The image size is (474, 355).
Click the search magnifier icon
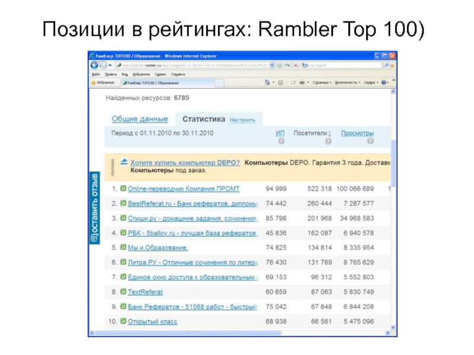(x=386, y=65)
